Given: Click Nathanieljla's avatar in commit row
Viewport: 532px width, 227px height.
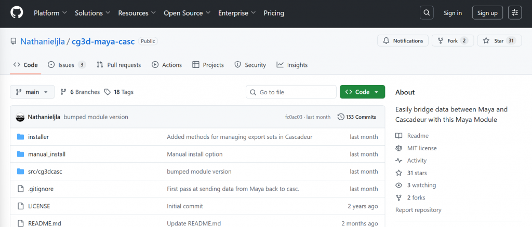Looking at the screenshot, I should (x=20, y=117).
